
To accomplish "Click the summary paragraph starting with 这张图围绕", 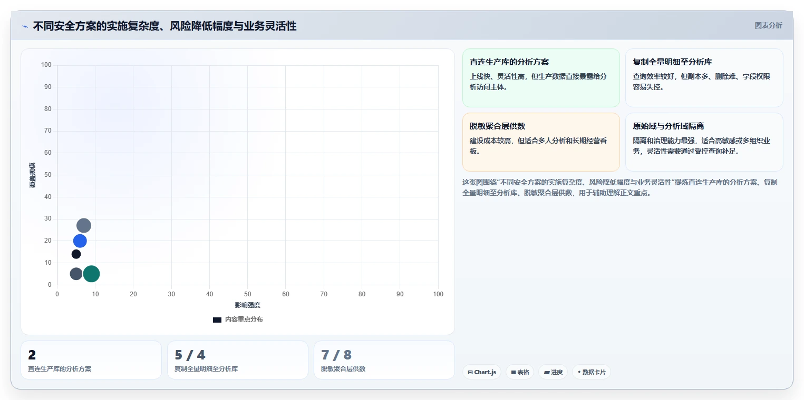I will point(621,187).
